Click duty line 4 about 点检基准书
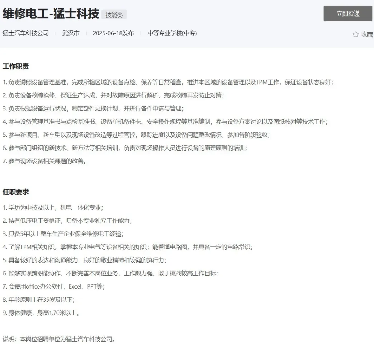Image resolution: width=374 pixels, height=354 pixels. point(165,122)
